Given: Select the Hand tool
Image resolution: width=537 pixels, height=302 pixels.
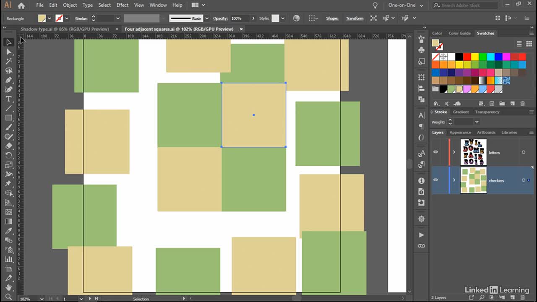Looking at the screenshot, I should [x=8, y=288].
